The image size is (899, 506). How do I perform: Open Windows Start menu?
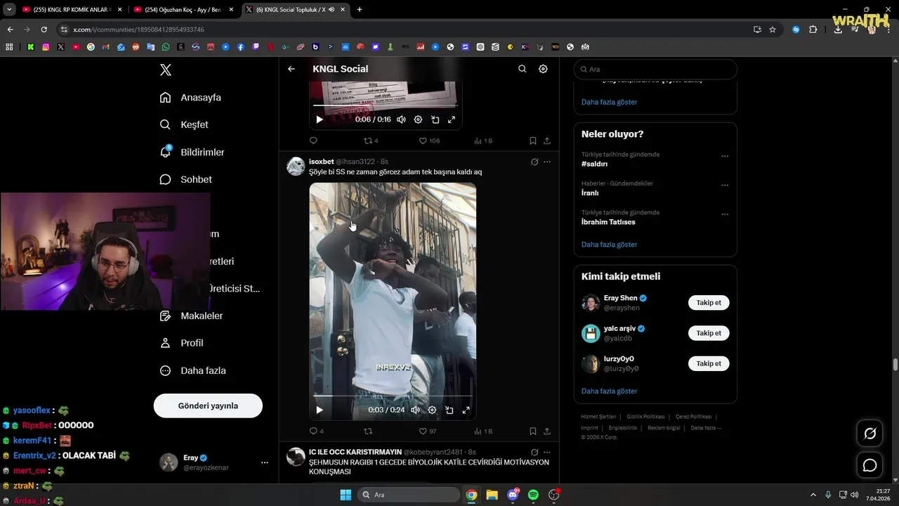[346, 495]
